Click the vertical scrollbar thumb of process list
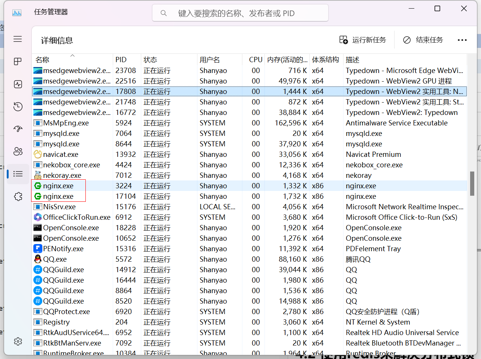The width and height of the screenshot is (481, 359). [472, 183]
